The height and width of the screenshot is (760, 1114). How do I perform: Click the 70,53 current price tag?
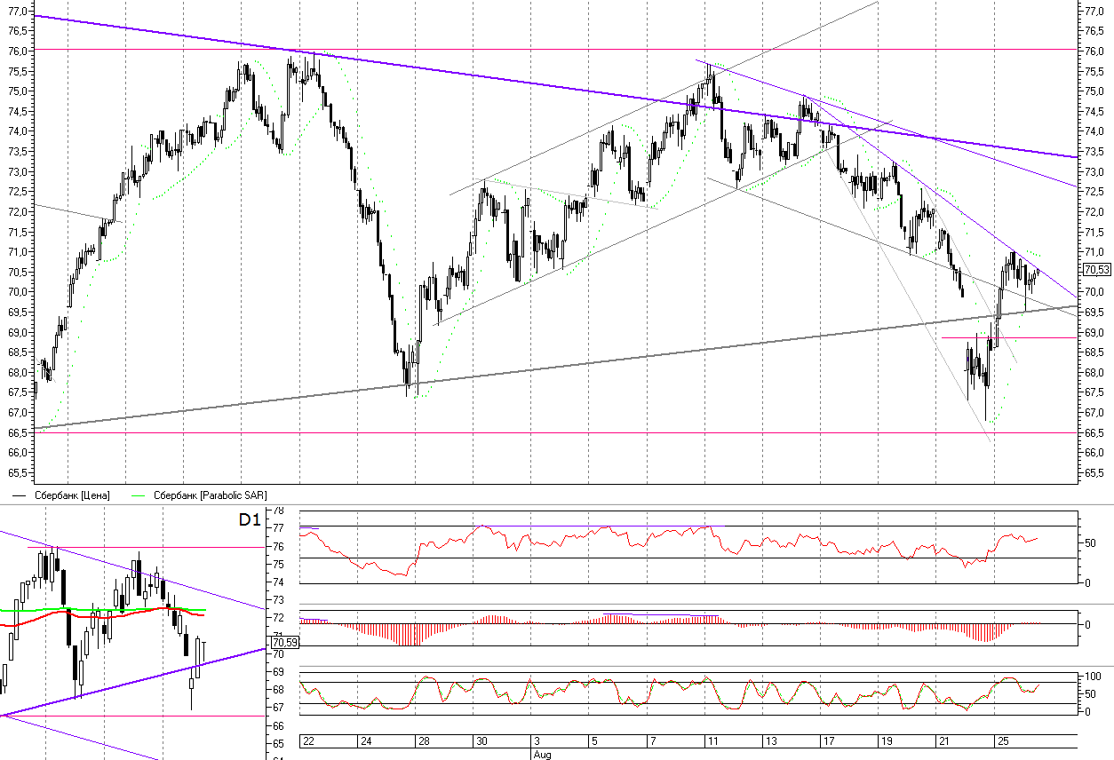pyautogui.click(x=1093, y=270)
